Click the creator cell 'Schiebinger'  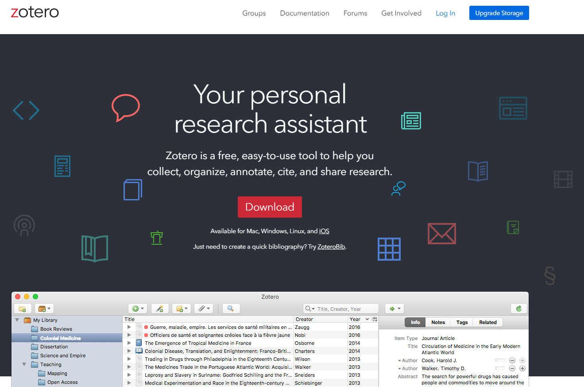point(309,383)
